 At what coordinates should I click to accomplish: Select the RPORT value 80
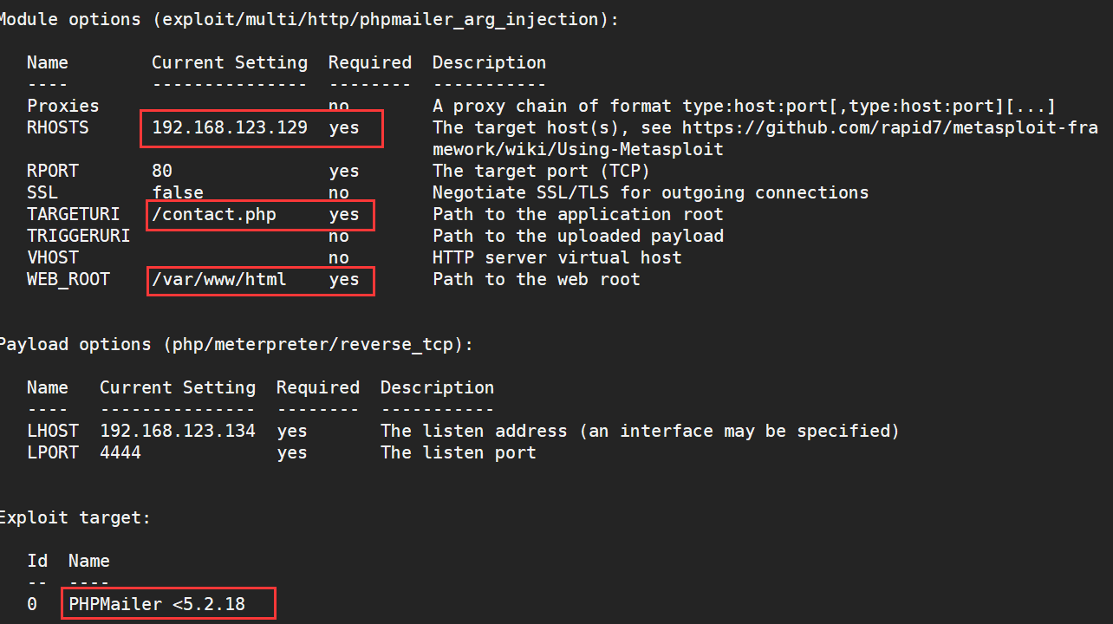162,171
